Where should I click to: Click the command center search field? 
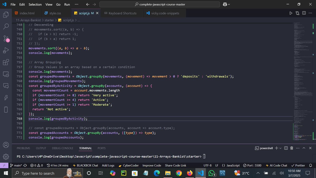[x=160, y=4]
